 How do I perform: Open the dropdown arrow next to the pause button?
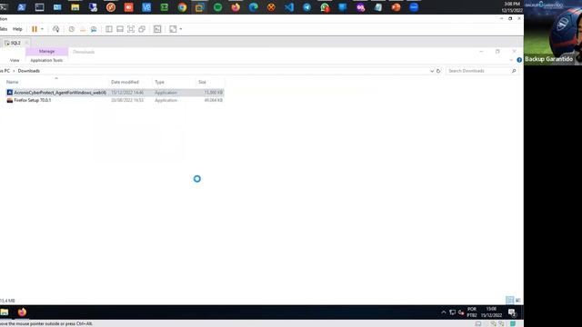(x=42, y=29)
